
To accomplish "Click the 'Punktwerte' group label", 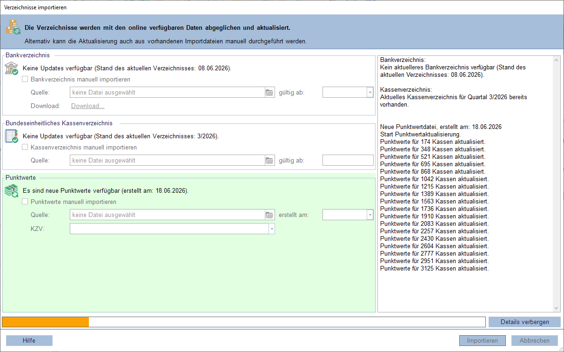I will (x=20, y=177).
